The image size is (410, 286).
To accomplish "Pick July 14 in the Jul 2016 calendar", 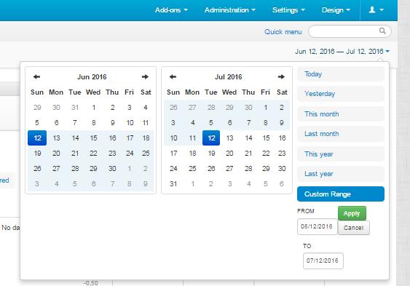I will coord(248,138).
